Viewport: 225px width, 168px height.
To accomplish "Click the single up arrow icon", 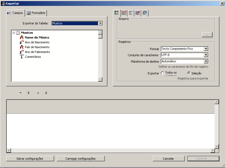I will coord(38,93).
